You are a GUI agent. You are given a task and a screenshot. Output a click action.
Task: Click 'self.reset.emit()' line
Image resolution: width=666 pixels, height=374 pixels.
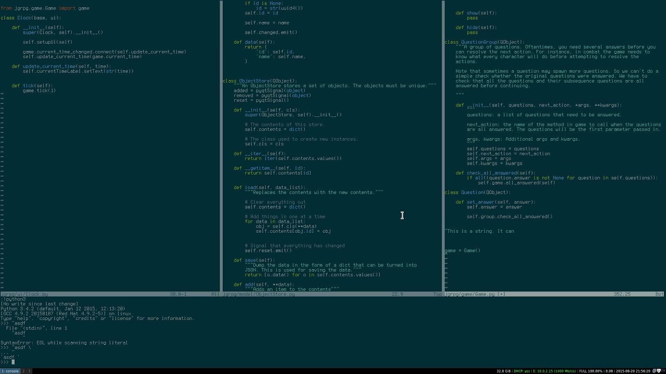point(268,250)
